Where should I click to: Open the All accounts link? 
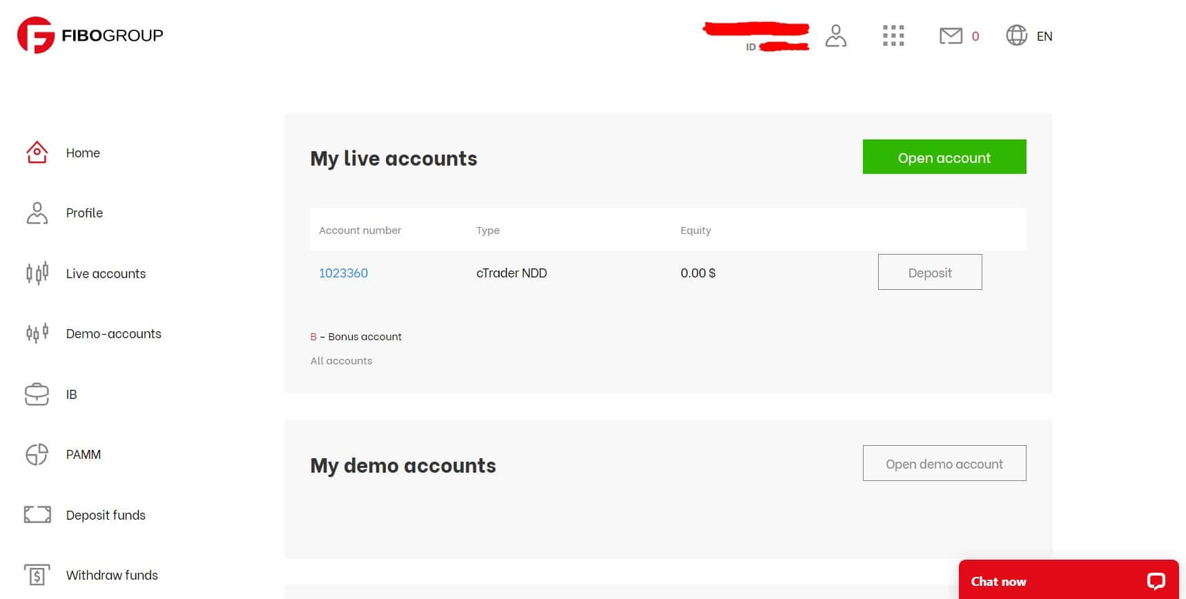[341, 361]
